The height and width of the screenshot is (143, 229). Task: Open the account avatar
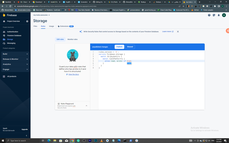tap(224, 15)
